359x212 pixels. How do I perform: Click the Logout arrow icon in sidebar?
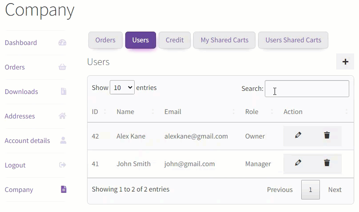click(x=63, y=165)
